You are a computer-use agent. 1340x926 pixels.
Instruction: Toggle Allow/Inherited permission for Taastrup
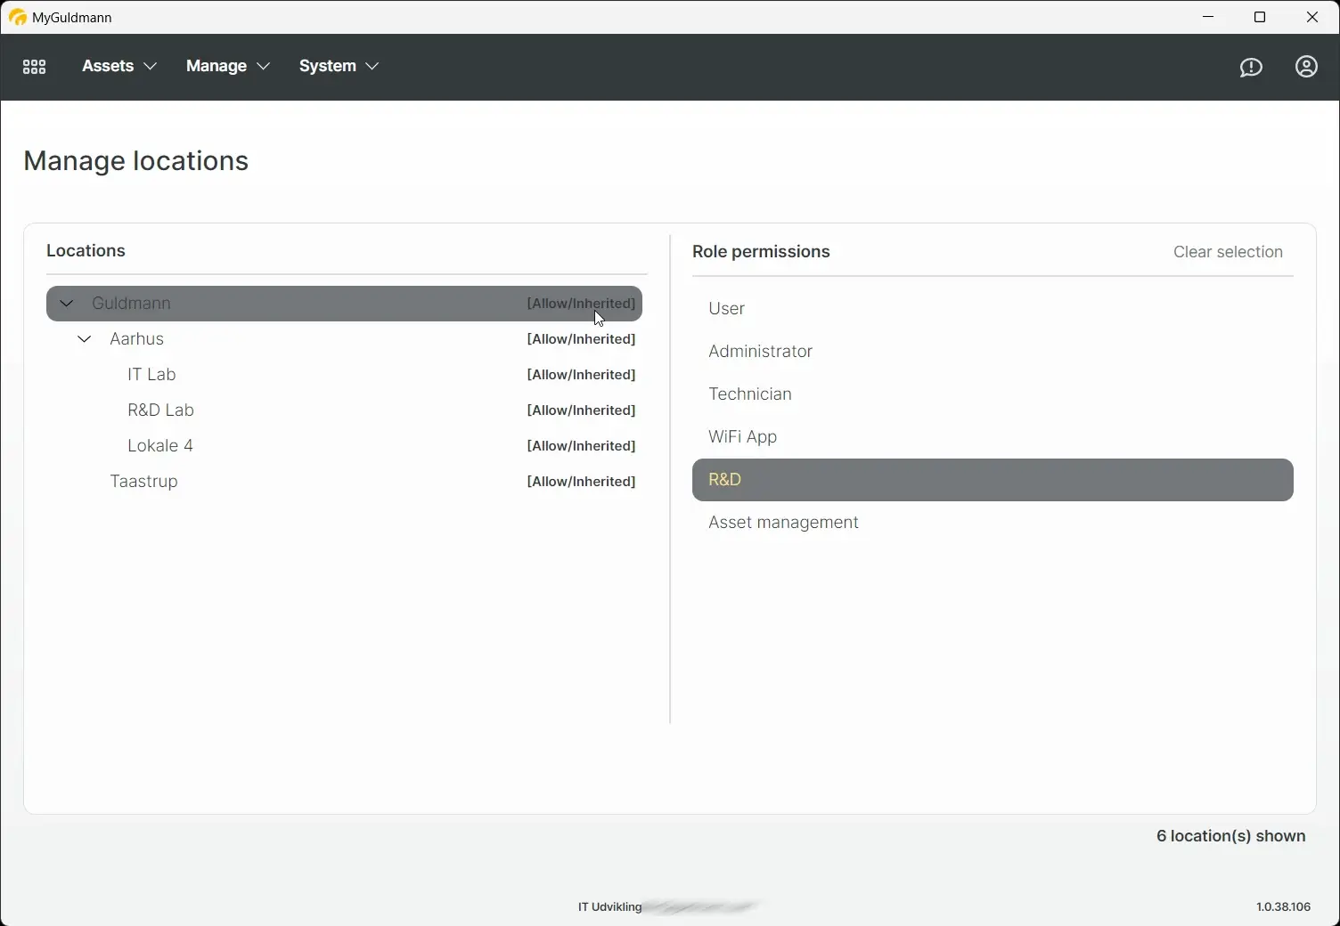coord(580,481)
